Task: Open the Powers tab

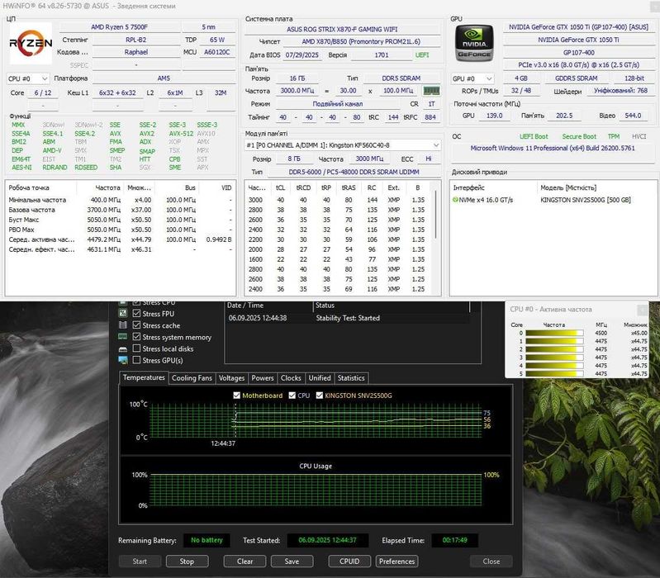Action: [263, 378]
